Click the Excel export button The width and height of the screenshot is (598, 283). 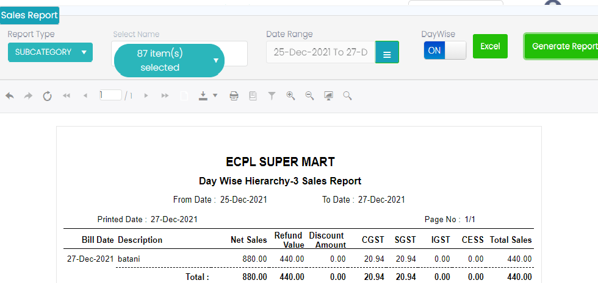(490, 46)
